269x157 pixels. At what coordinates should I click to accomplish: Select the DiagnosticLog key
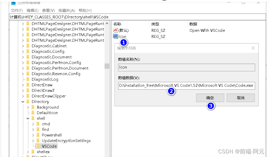45,79
